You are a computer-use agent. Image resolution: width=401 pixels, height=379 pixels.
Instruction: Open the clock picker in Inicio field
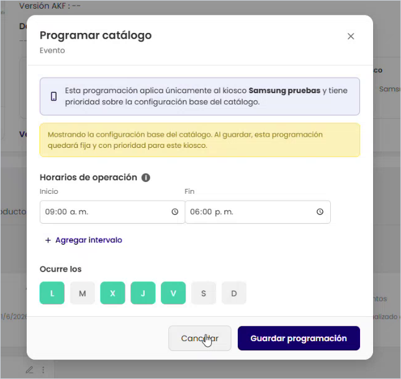pyautogui.click(x=175, y=212)
